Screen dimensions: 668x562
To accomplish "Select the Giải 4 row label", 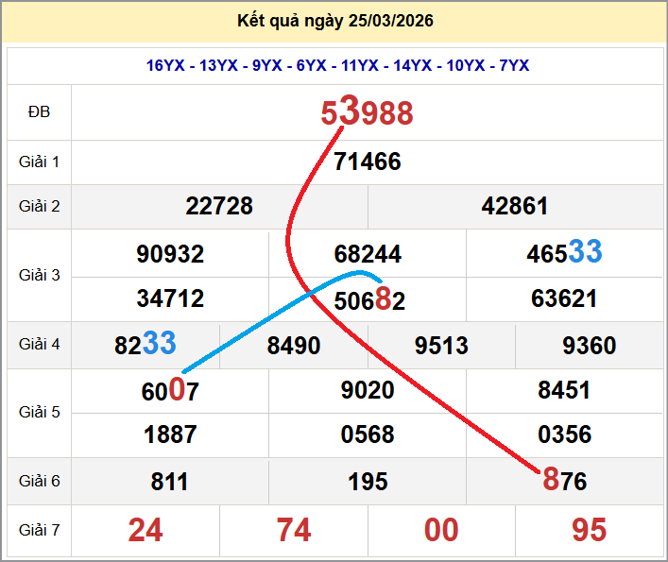I will point(39,345).
